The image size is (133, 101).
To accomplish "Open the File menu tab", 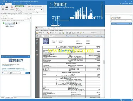I will tap(2, 4).
